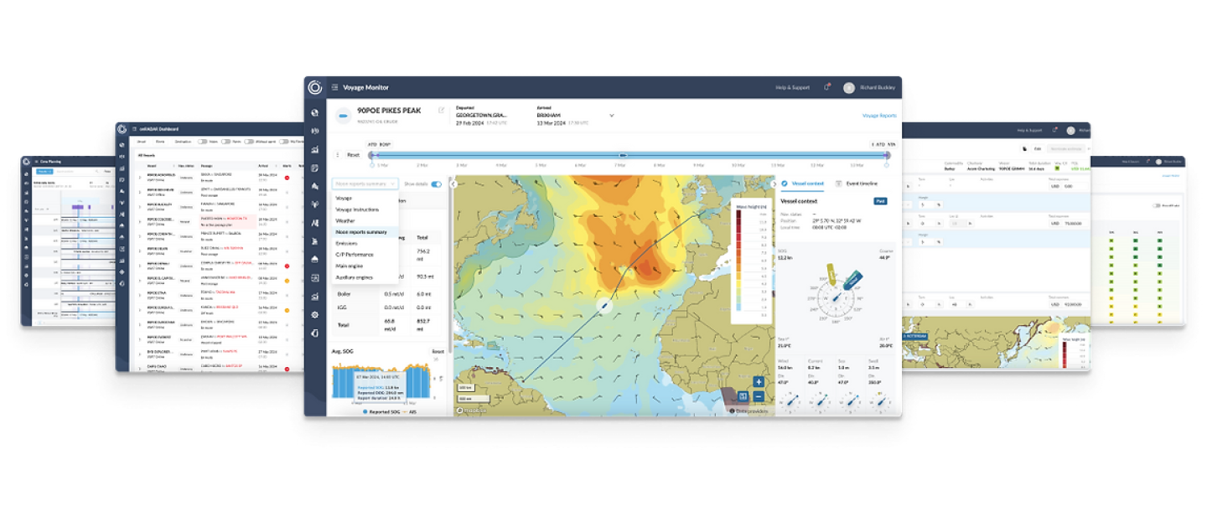The image size is (1207, 527).
Task: Toggle the Show details switch
Action: pos(436,183)
